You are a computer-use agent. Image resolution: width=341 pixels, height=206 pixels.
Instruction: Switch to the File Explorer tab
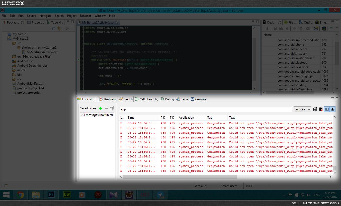pos(290,23)
